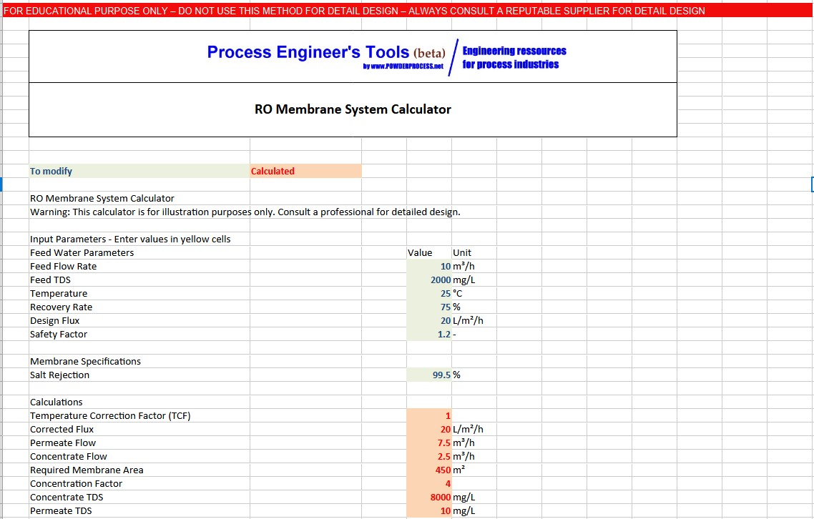
Task: Click the Engineering ressources tagline text
Action: click(515, 57)
